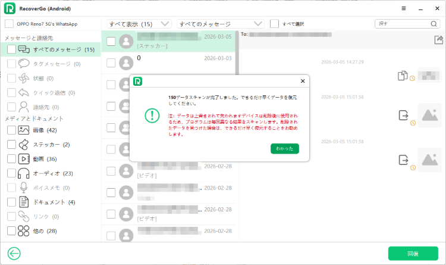
Task: Check the OPPO Reno7 5G's WhatsApp checkbox
Action: tap(9, 24)
